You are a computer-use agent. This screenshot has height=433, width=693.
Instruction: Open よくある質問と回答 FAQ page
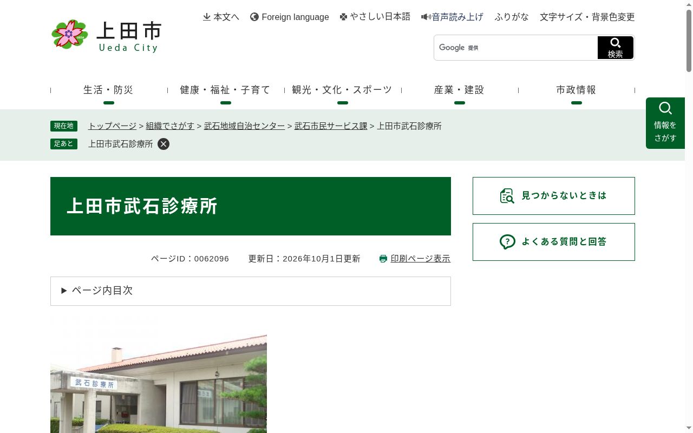553,242
